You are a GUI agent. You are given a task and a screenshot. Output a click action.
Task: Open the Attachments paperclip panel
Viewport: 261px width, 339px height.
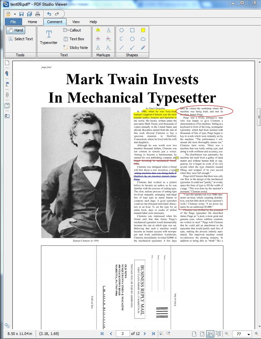(7, 95)
